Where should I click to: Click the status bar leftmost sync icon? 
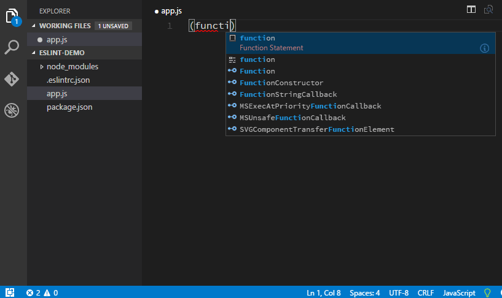click(10, 292)
